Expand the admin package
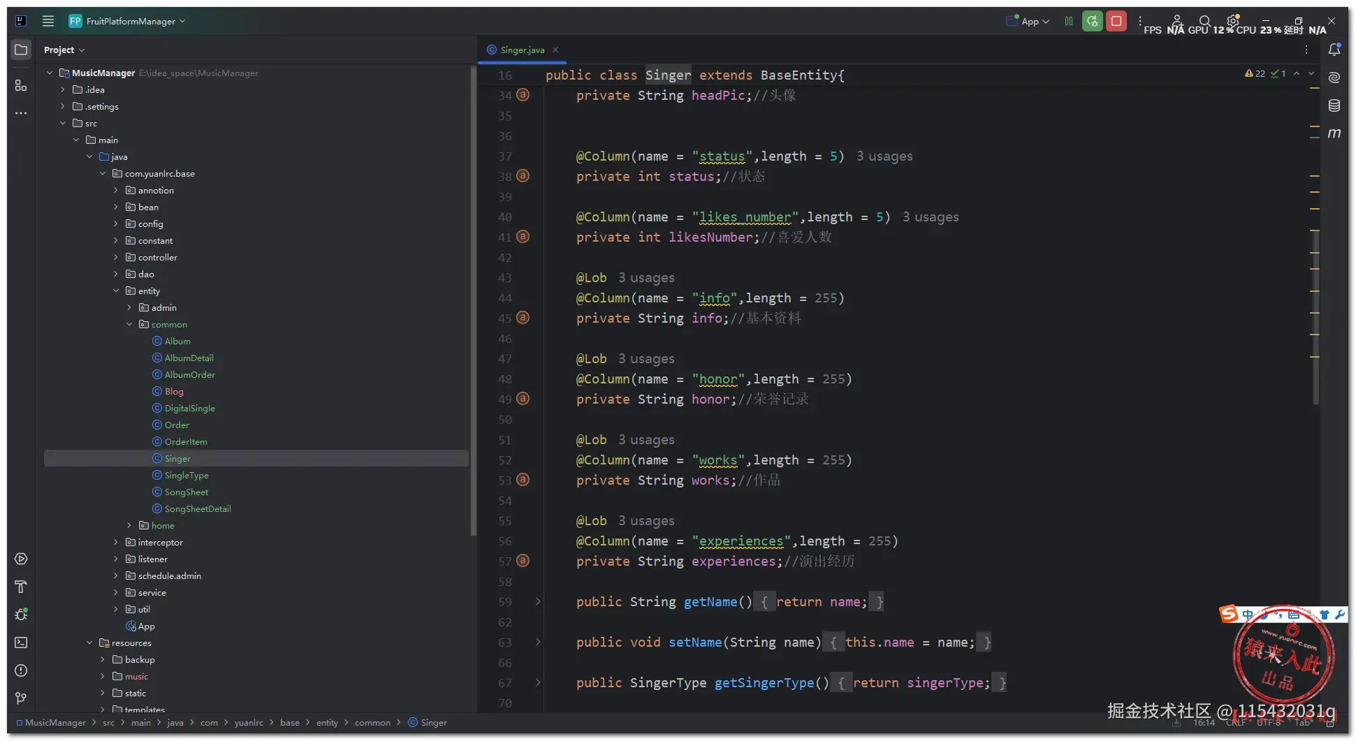This screenshot has height=741, width=1356. pos(129,307)
